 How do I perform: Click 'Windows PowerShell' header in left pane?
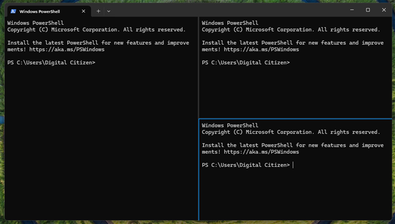pos(35,23)
